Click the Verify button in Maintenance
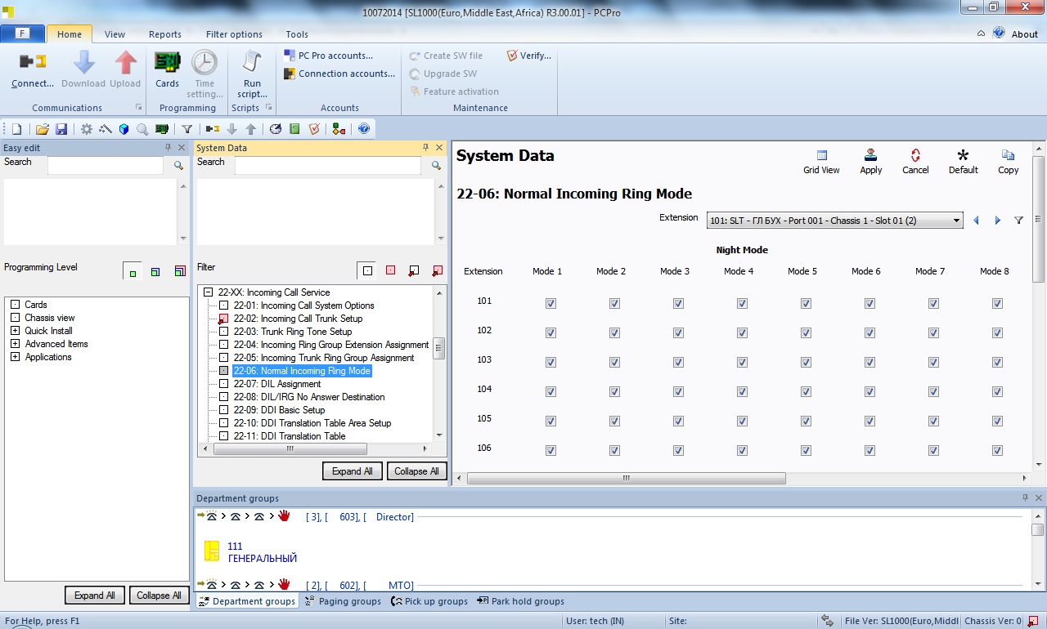This screenshot has width=1047, height=629. tap(528, 56)
